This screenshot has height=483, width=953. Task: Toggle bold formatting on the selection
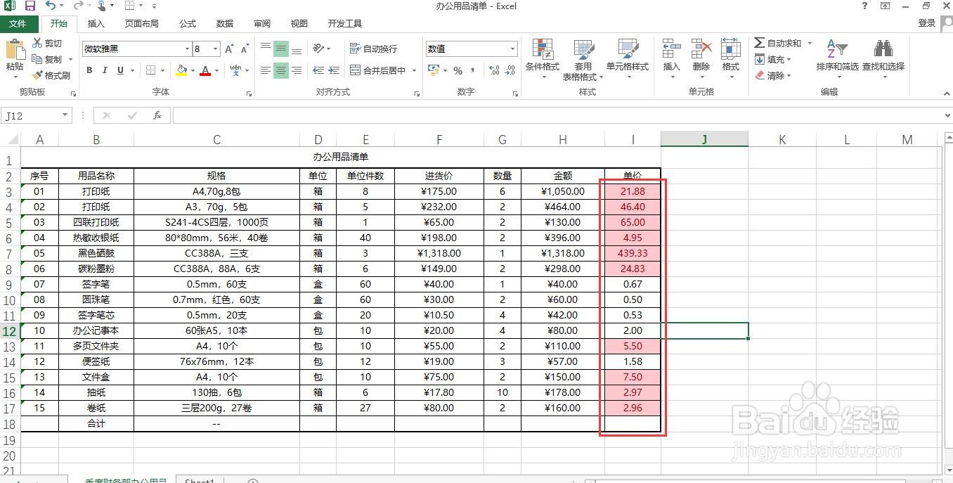tap(89, 70)
